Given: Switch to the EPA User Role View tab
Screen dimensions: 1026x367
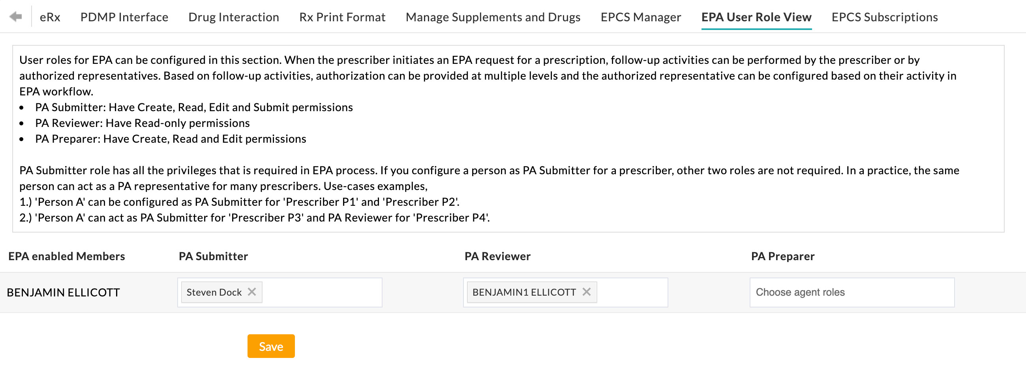Looking at the screenshot, I should tap(756, 17).
